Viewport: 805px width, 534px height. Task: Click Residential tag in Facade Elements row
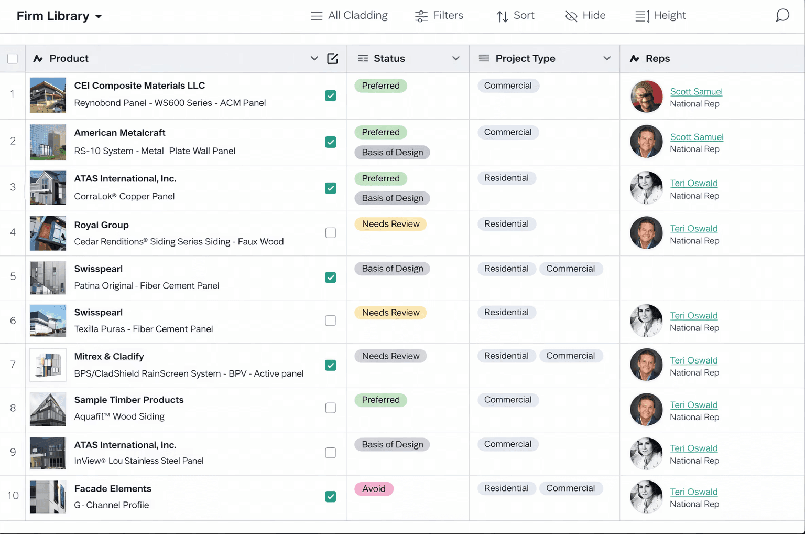pyautogui.click(x=506, y=488)
